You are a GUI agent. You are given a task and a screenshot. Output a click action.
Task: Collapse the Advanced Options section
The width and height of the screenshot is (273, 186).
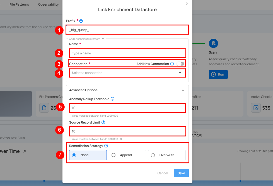tap(183, 90)
